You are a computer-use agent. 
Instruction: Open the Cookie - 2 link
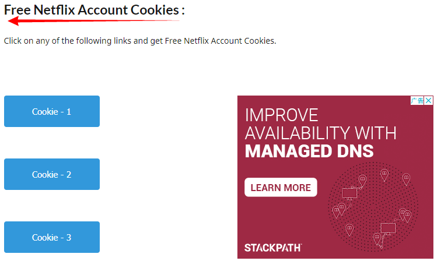[52, 174]
